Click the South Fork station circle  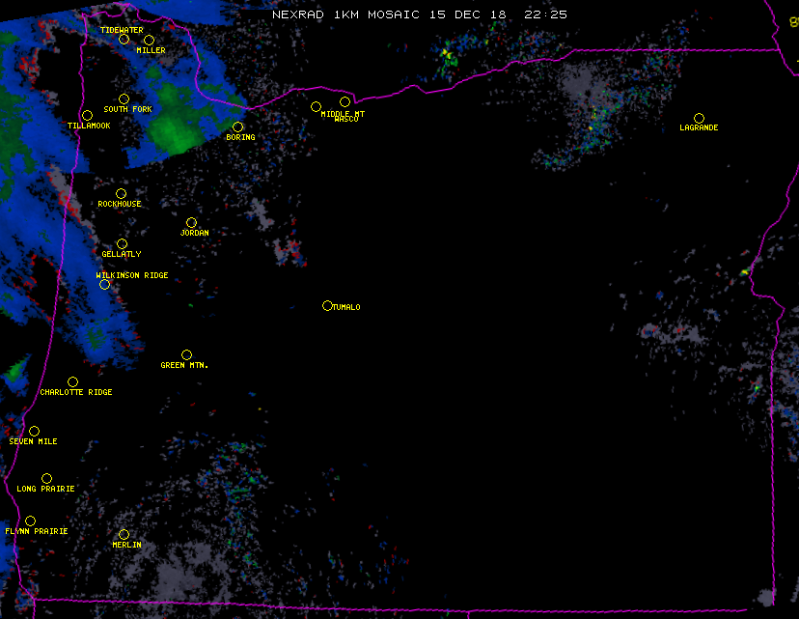(x=124, y=98)
